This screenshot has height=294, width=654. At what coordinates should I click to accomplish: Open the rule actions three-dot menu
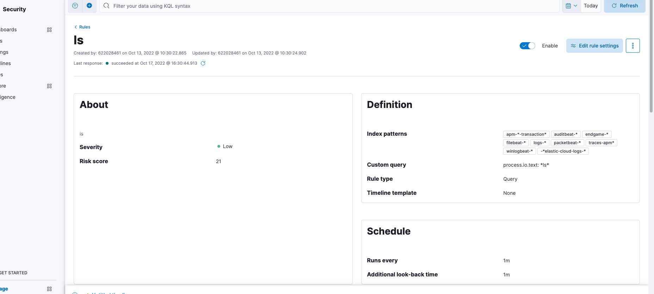(x=633, y=46)
